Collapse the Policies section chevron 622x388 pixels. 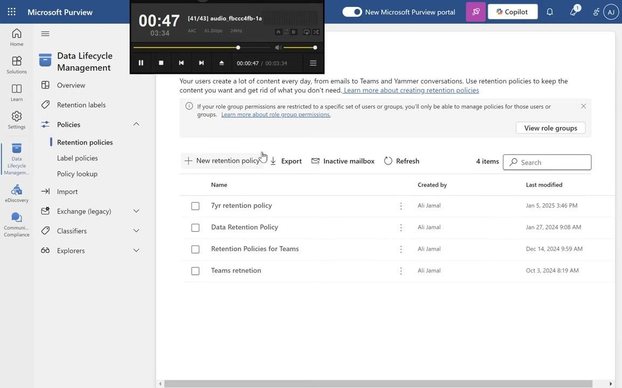coord(136,124)
